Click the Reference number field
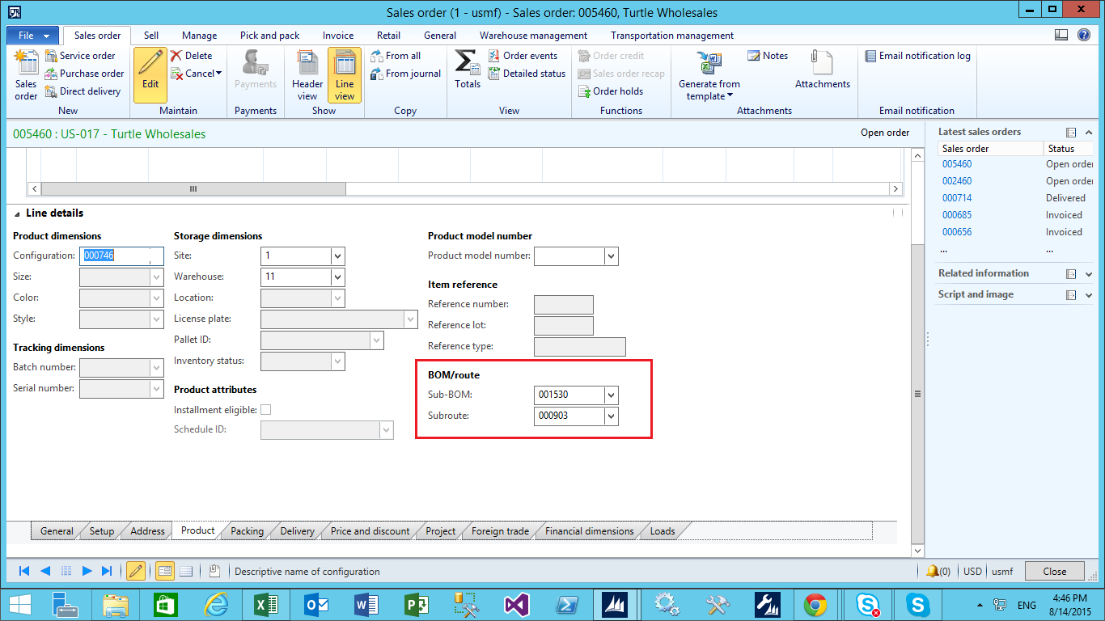This screenshot has width=1105, height=621. [x=564, y=305]
